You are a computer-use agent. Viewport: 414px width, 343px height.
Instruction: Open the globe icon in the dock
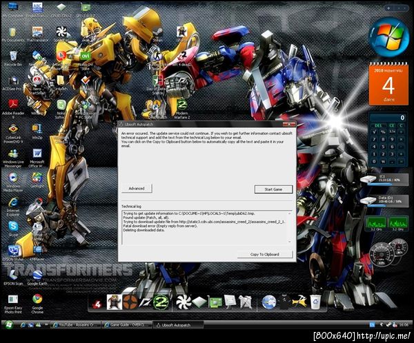pos(269,302)
